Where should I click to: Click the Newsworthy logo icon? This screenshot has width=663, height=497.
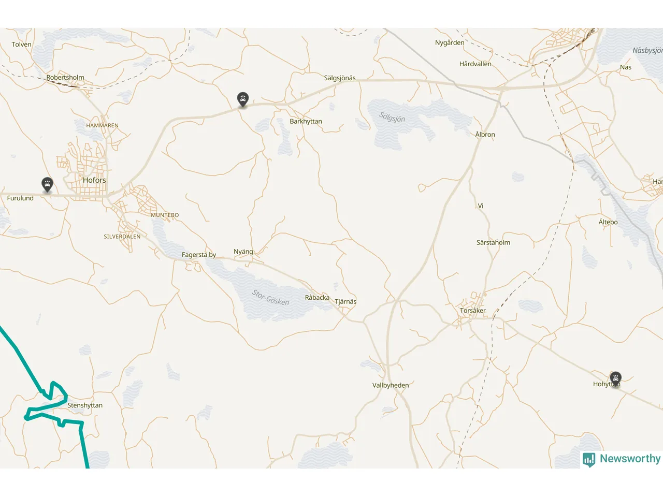[589, 459]
